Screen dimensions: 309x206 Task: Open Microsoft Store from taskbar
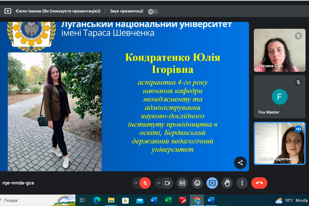pyautogui.click(x=125, y=200)
